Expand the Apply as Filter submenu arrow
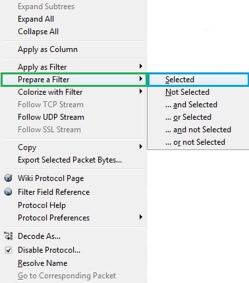 coord(141,66)
